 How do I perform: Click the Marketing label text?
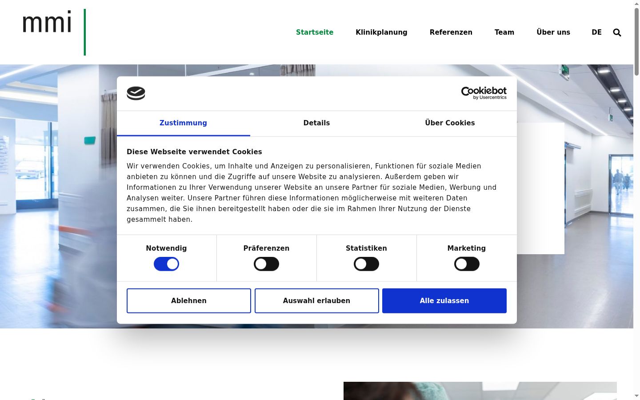[467, 248]
